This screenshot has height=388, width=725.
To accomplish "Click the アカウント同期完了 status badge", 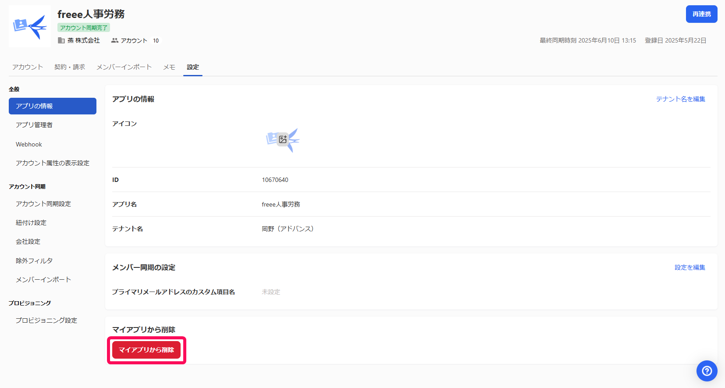I will (84, 28).
